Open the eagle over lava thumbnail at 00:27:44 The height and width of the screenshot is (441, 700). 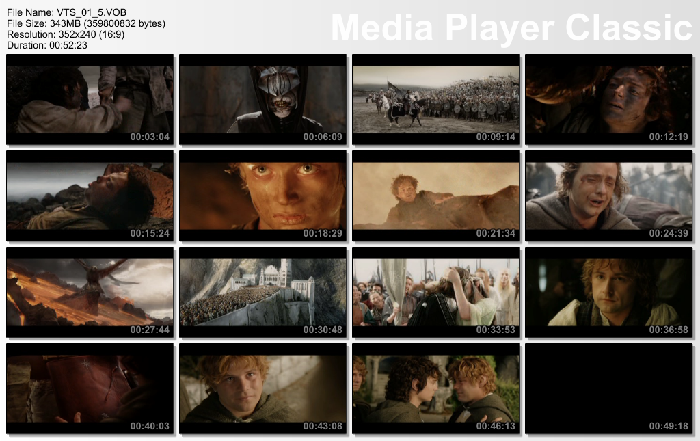[90, 293]
